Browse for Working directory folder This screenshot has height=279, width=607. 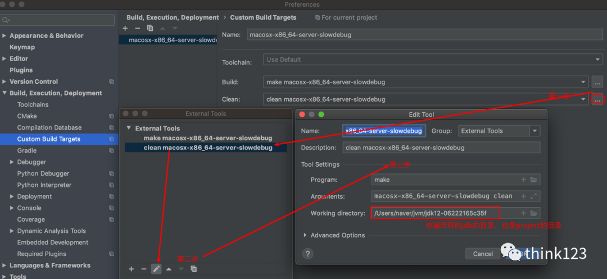coord(533,213)
